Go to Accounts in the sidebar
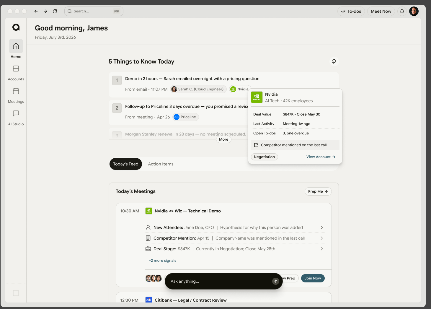This screenshot has height=309, width=431. click(x=16, y=69)
